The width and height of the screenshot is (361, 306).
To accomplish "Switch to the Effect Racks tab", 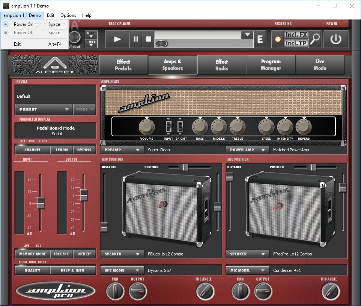I will click(x=222, y=65).
